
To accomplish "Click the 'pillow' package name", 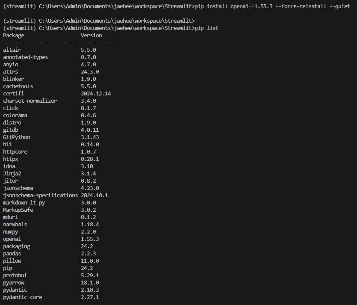I will 12,261.
